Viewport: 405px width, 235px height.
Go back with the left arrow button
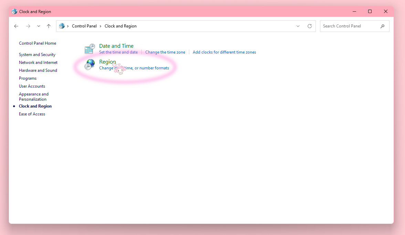16,26
